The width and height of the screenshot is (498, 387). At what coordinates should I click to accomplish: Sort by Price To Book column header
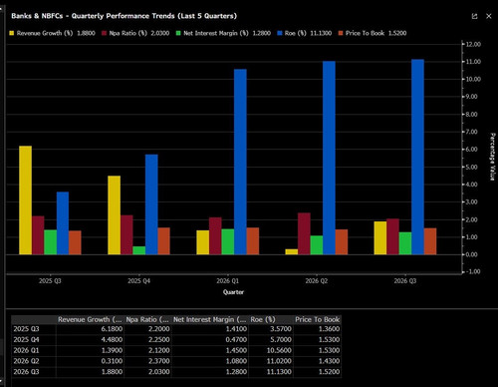point(317,319)
